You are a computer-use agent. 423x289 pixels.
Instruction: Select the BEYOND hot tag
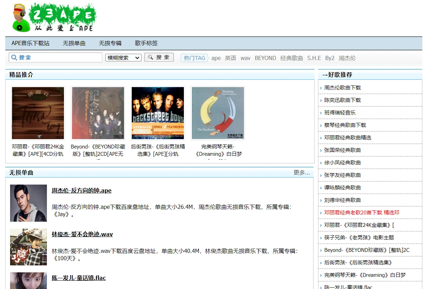(265, 58)
